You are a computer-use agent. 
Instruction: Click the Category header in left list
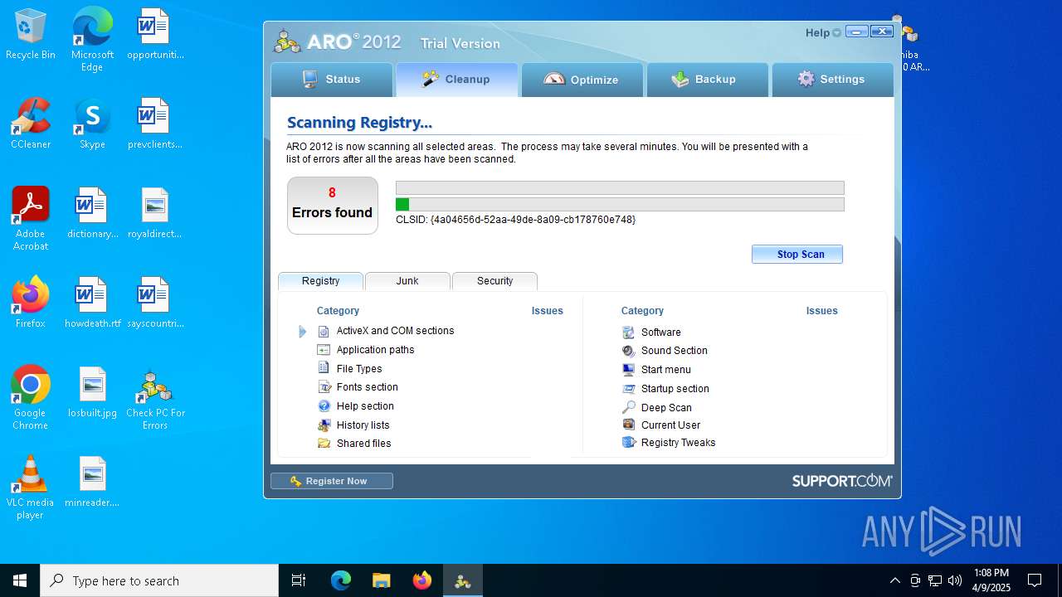(x=338, y=311)
